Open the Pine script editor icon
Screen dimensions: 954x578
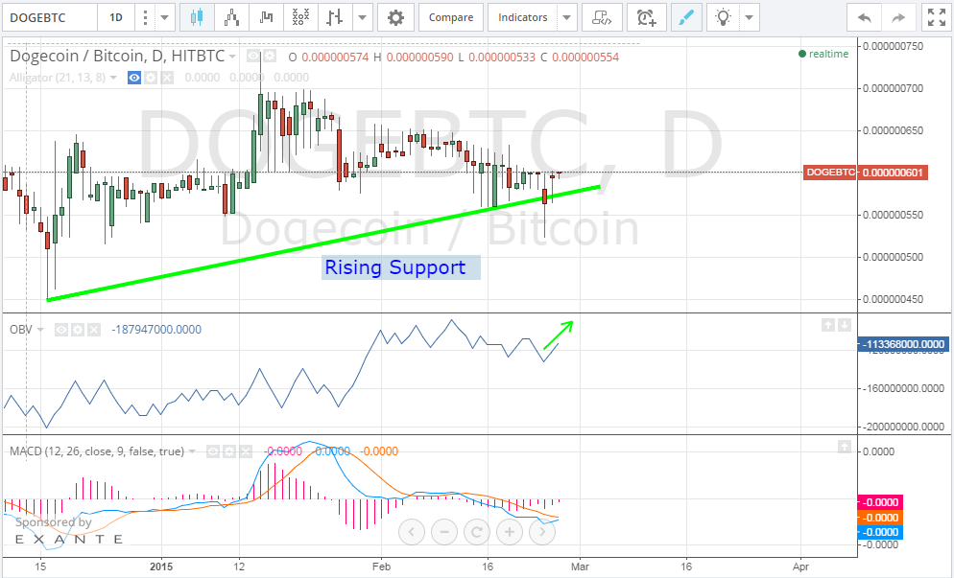click(x=602, y=17)
